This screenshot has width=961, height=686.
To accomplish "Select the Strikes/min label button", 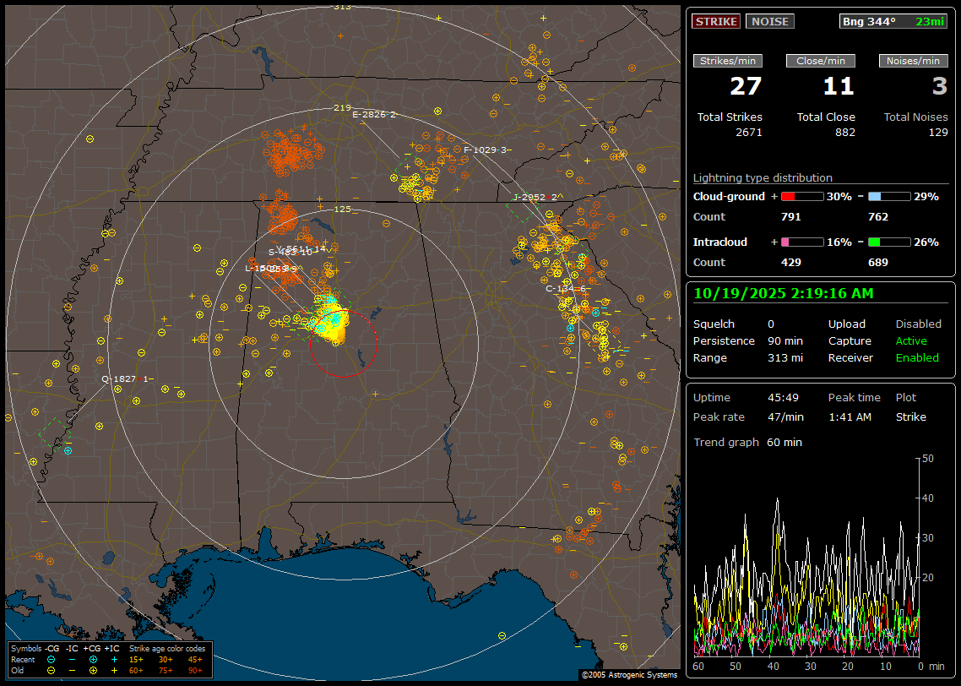I will point(728,61).
